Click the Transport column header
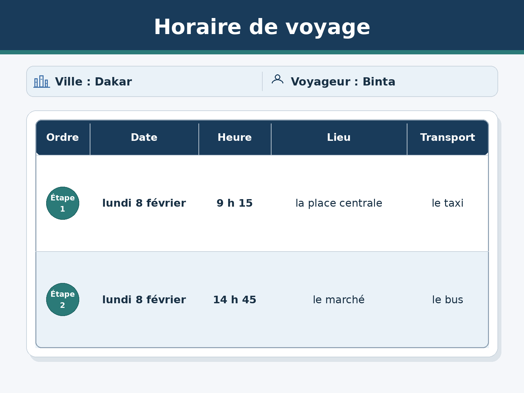 tap(447, 137)
